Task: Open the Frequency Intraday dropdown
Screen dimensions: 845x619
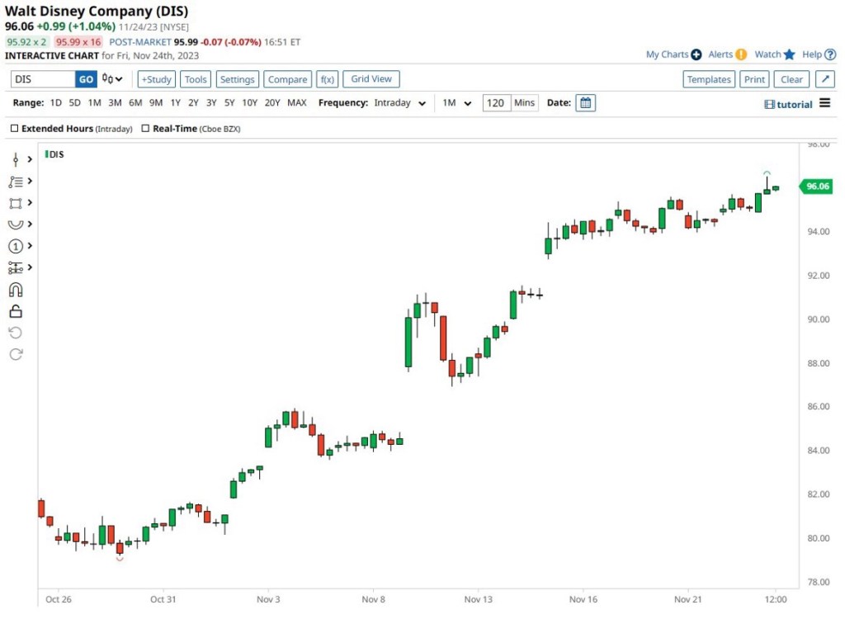Action: coord(400,103)
